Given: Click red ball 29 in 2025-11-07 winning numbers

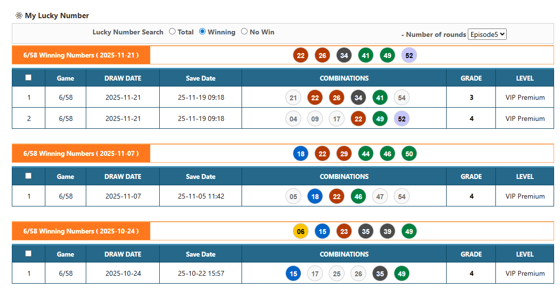Looking at the screenshot, I should point(344,154).
